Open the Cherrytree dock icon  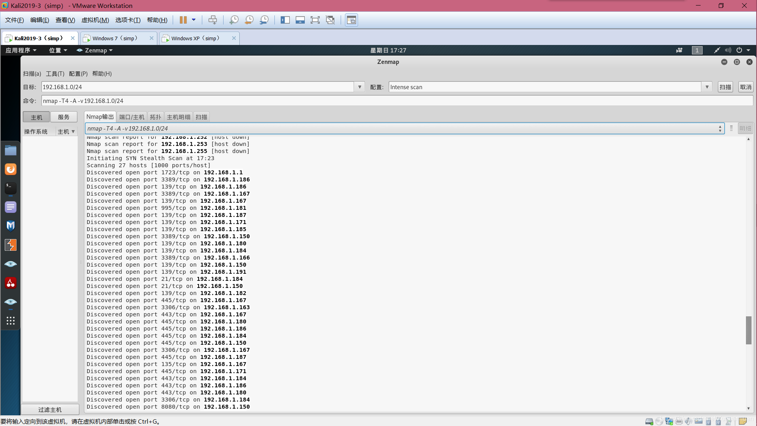(11, 283)
